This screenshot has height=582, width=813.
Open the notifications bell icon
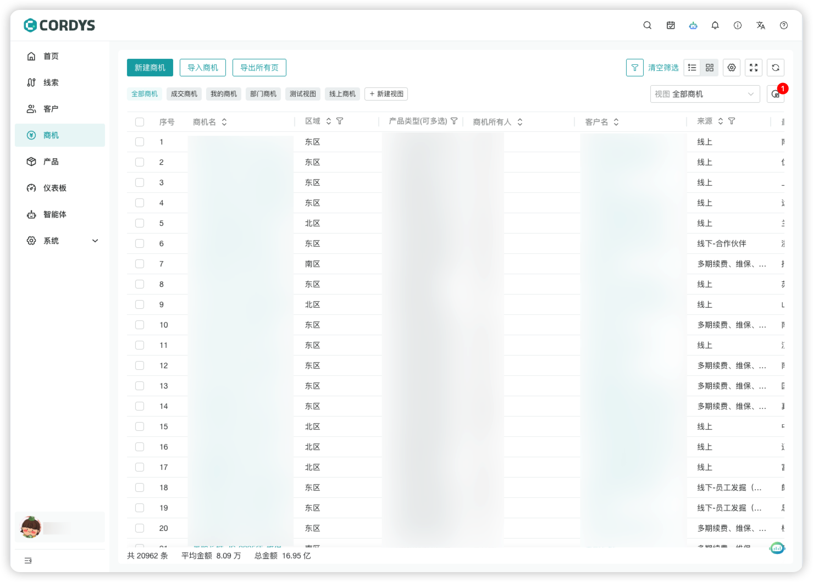click(715, 25)
